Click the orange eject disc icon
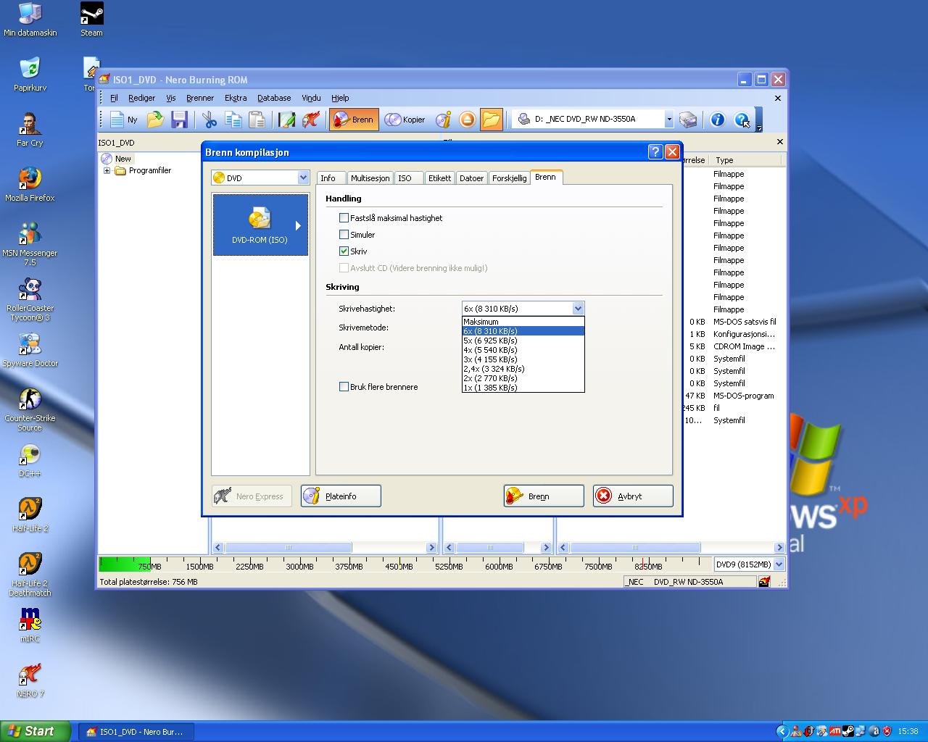 (468, 120)
